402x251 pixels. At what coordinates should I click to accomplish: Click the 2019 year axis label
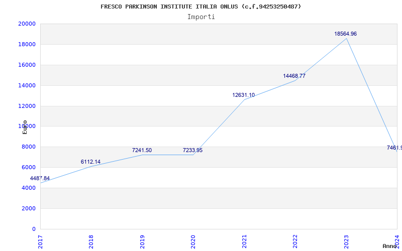pos(142,241)
